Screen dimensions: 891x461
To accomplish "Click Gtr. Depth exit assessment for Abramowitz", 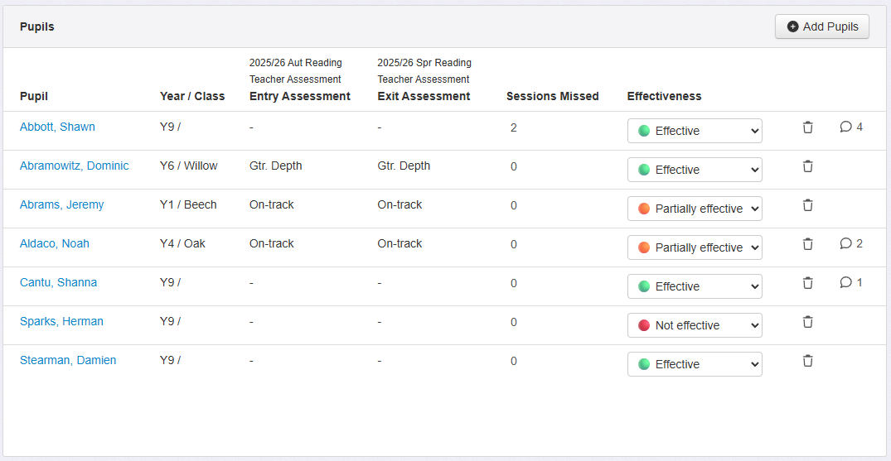I will point(404,166).
